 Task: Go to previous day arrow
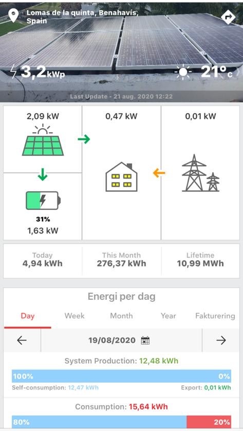pyautogui.click(x=22, y=340)
